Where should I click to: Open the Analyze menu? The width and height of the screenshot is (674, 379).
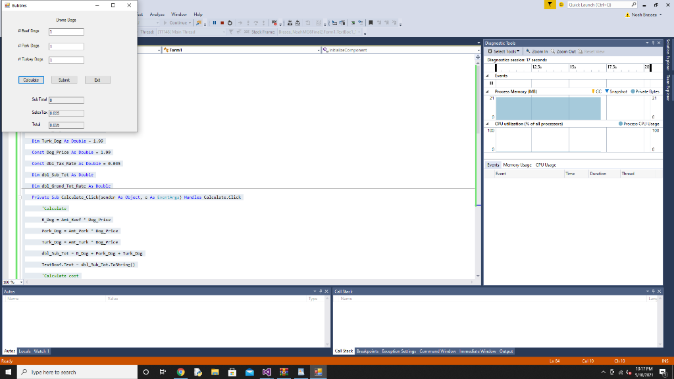coord(157,14)
